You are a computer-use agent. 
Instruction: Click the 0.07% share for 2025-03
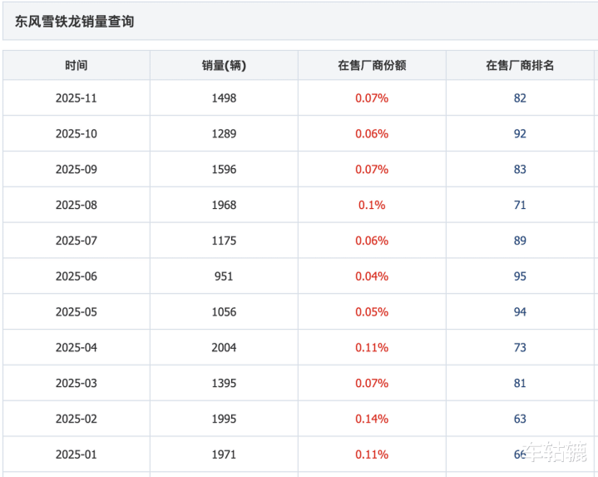[372, 383]
